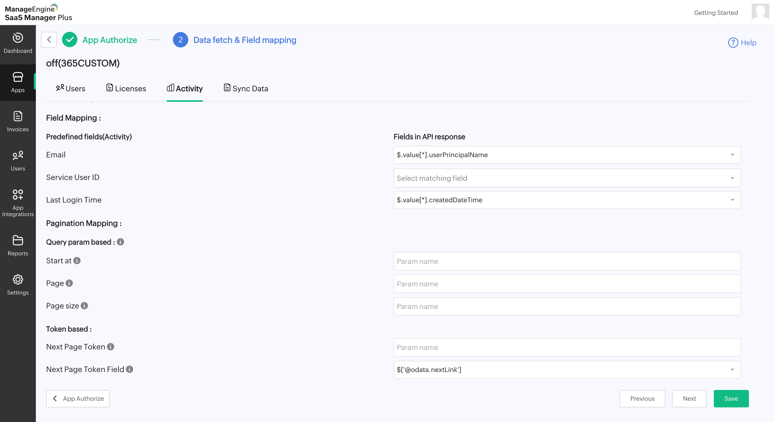Show info tooltip for Query param based
Image resolution: width=774 pixels, height=422 pixels.
tap(120, 242)
